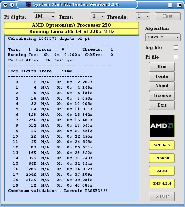Click the loop 15 row showing 64K digits
The height and width of the screenshot is (207, 185).
tap(53, 163)
